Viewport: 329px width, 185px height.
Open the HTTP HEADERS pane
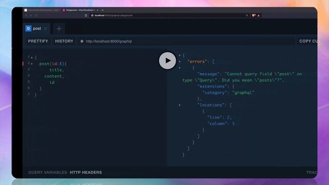point(86,173)
